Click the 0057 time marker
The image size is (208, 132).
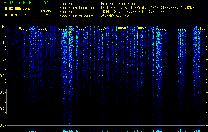point(142,28)
